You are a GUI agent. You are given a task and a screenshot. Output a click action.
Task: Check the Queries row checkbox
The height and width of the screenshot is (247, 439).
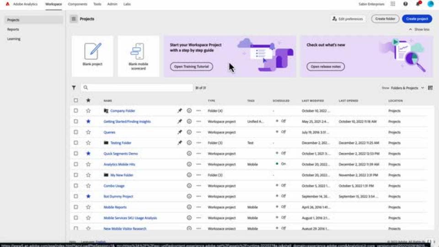click(x=76, y=132)
